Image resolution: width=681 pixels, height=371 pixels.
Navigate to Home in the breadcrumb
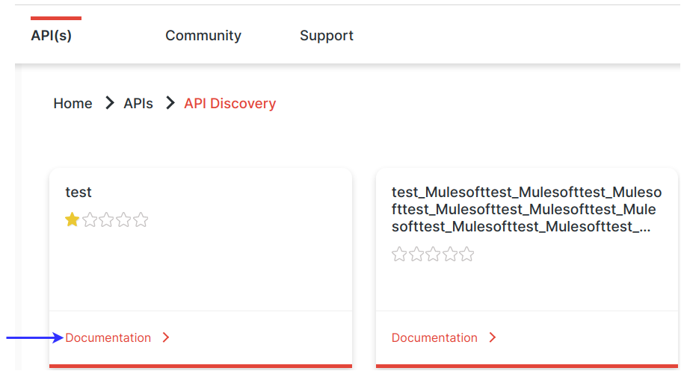tap(73, 104)
